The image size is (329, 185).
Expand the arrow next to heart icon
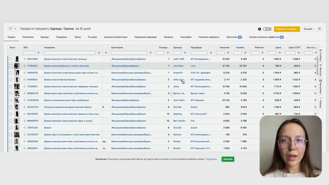15,28
